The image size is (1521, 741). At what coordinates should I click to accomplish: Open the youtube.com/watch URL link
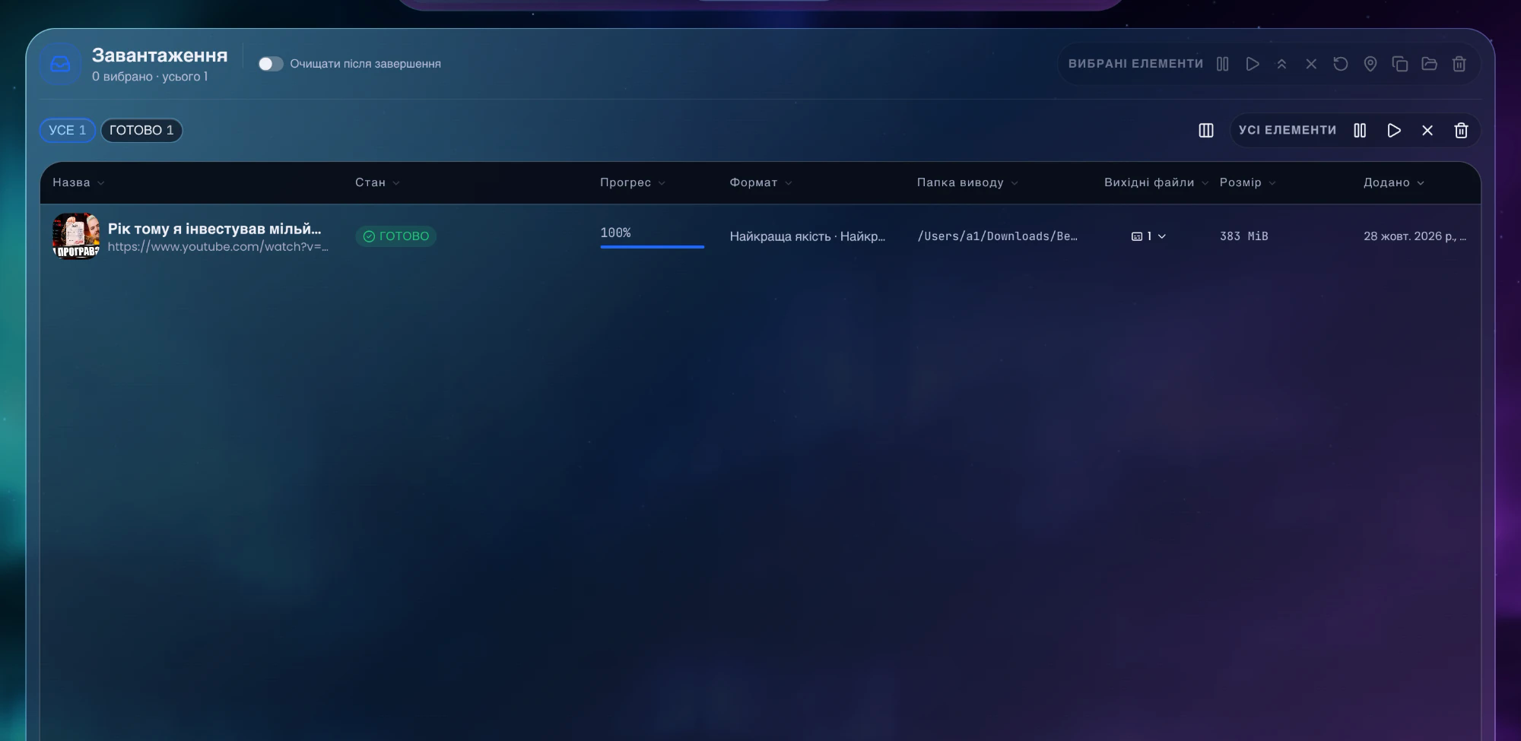pos(218,247)
